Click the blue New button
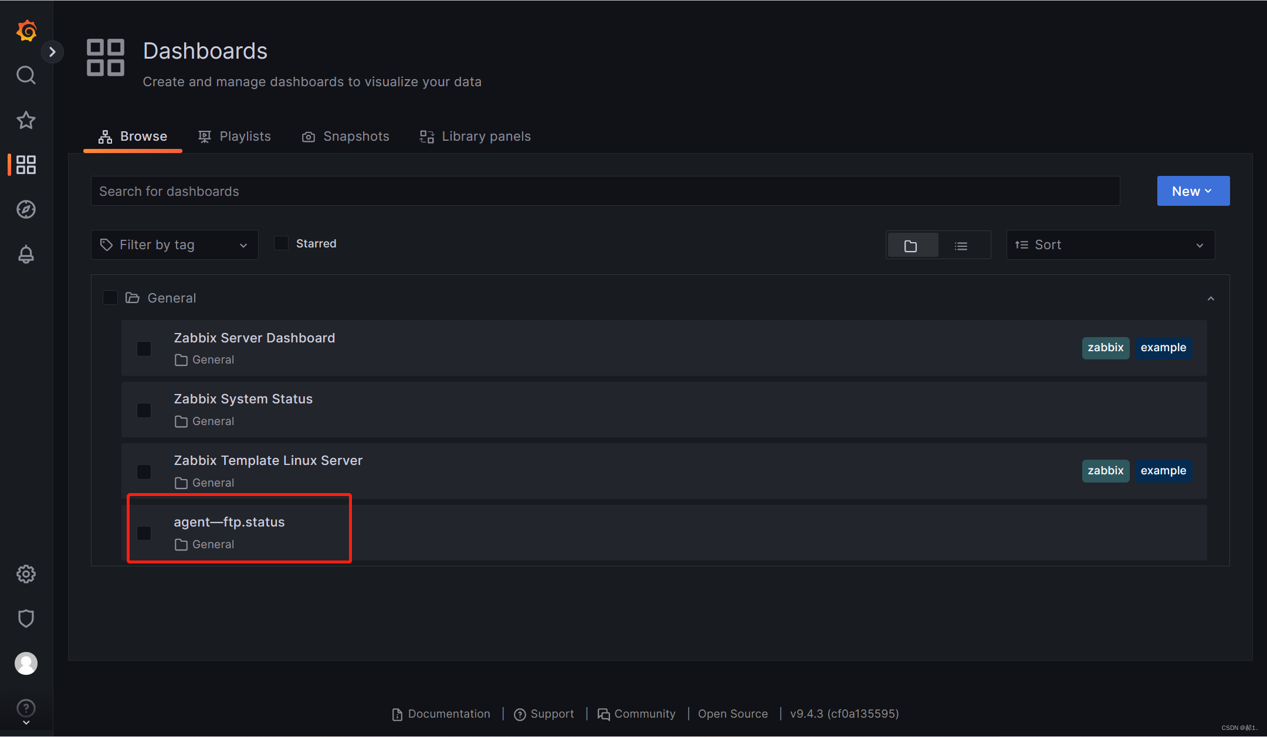 click(1193, 191)
